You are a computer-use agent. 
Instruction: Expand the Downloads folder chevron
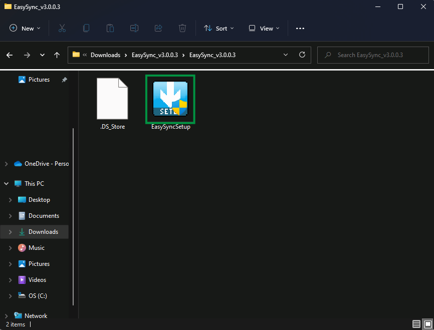pyautogui.click(x=10, y=232)
